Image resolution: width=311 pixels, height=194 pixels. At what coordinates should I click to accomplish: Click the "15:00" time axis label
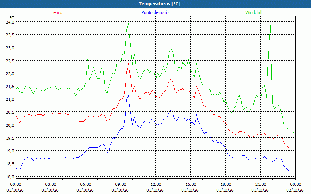point(190,185)
